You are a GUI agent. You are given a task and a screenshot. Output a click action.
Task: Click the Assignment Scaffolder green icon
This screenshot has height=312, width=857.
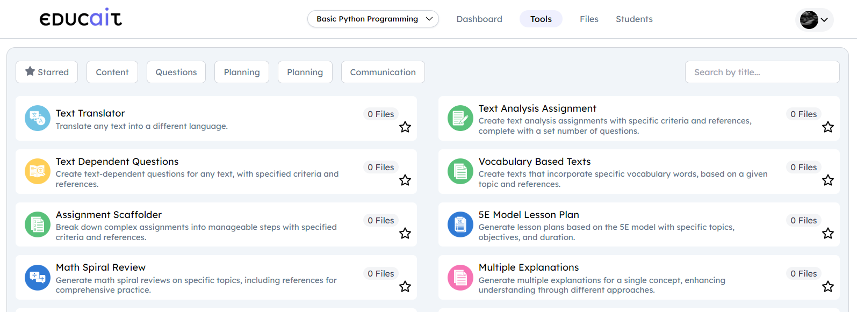tap(38, 224)
